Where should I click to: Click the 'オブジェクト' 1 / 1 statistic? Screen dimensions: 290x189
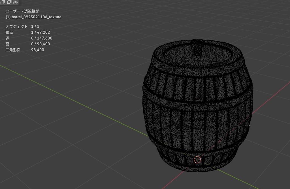point(22,27)
